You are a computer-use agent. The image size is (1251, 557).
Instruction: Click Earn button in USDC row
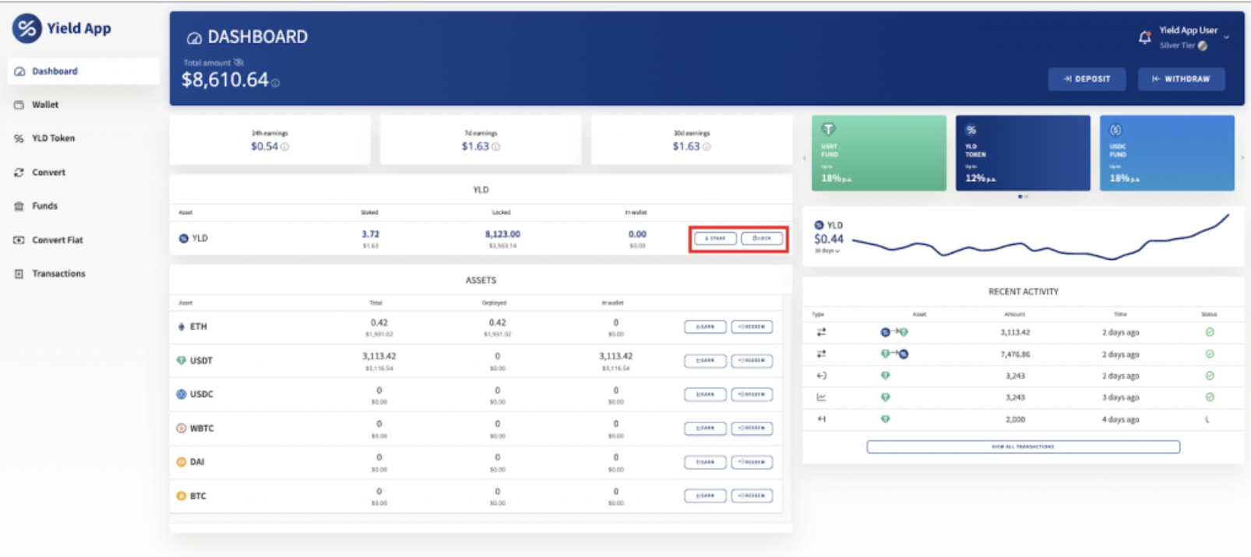point(705,394)
